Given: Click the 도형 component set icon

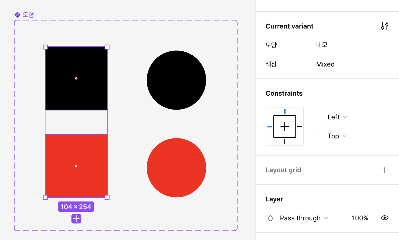Looking at the screenshot, I should coord(17,15).
